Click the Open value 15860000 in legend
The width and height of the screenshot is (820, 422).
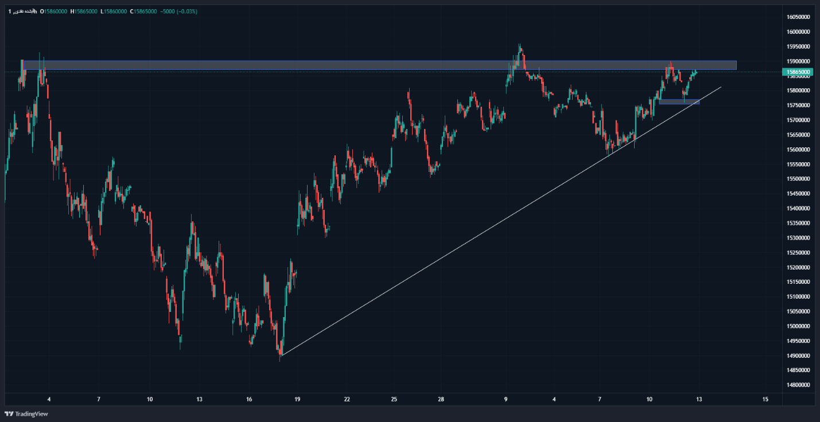tap(56, 11)
